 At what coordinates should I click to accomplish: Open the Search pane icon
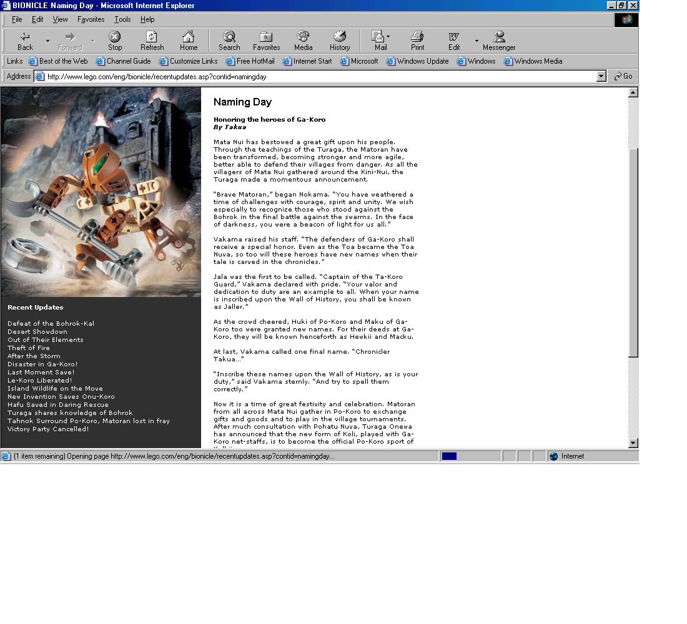tap(229, 37)
